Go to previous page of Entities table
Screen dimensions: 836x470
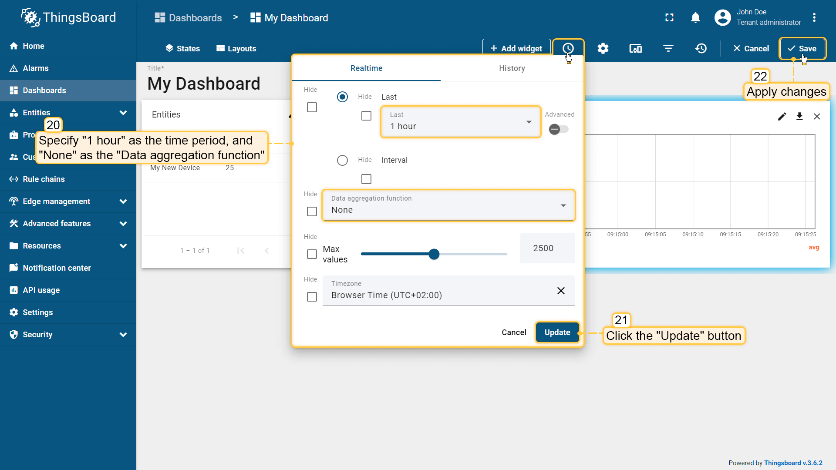267,250
